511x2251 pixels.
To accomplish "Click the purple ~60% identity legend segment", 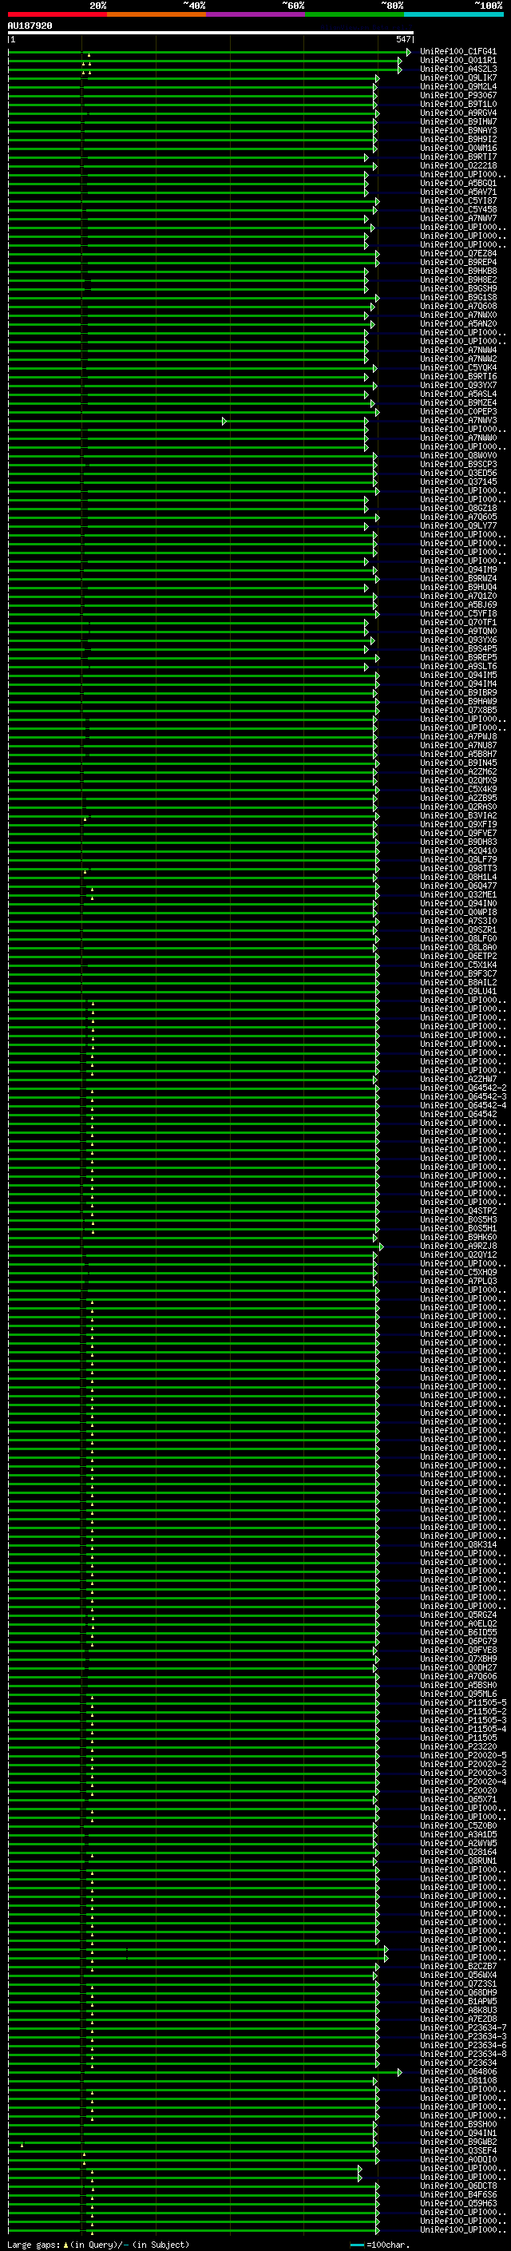I will 255,14.
